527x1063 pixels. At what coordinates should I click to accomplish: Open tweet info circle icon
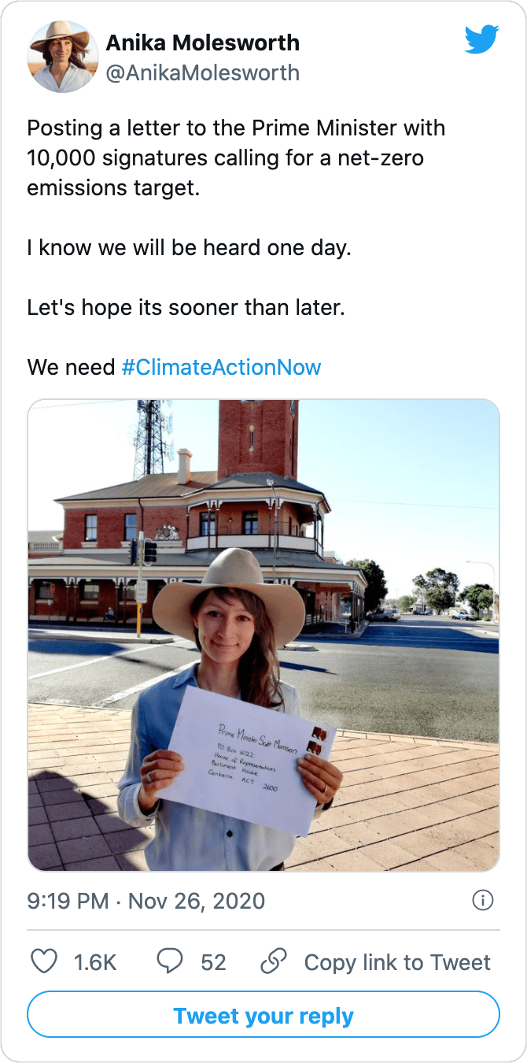coord(482,900)
